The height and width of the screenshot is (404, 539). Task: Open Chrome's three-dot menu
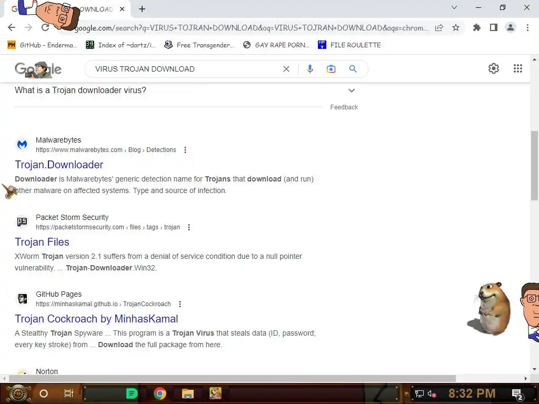(x=527, y=27)
